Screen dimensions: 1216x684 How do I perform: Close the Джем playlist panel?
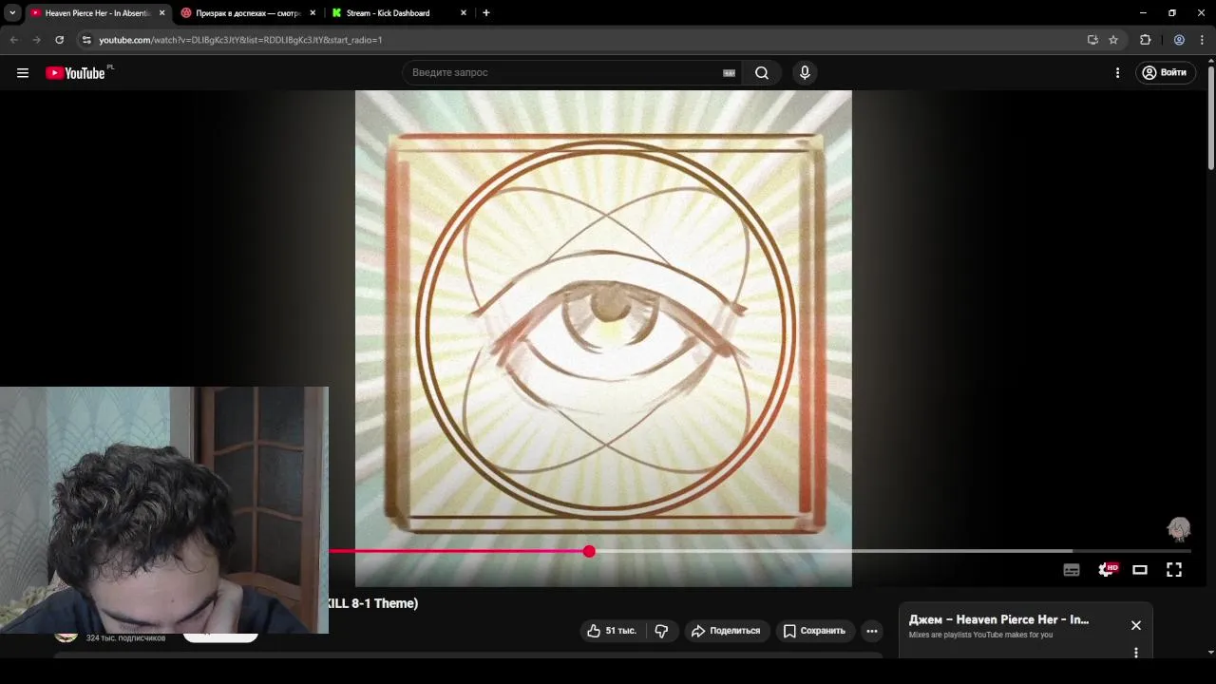coord(1136,625)
